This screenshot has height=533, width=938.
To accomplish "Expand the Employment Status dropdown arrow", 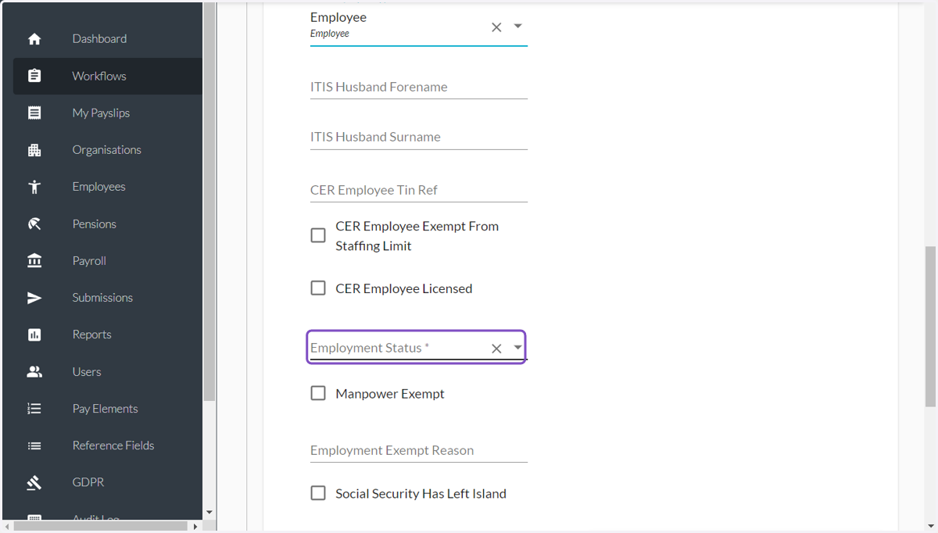I will coord(517,348).
